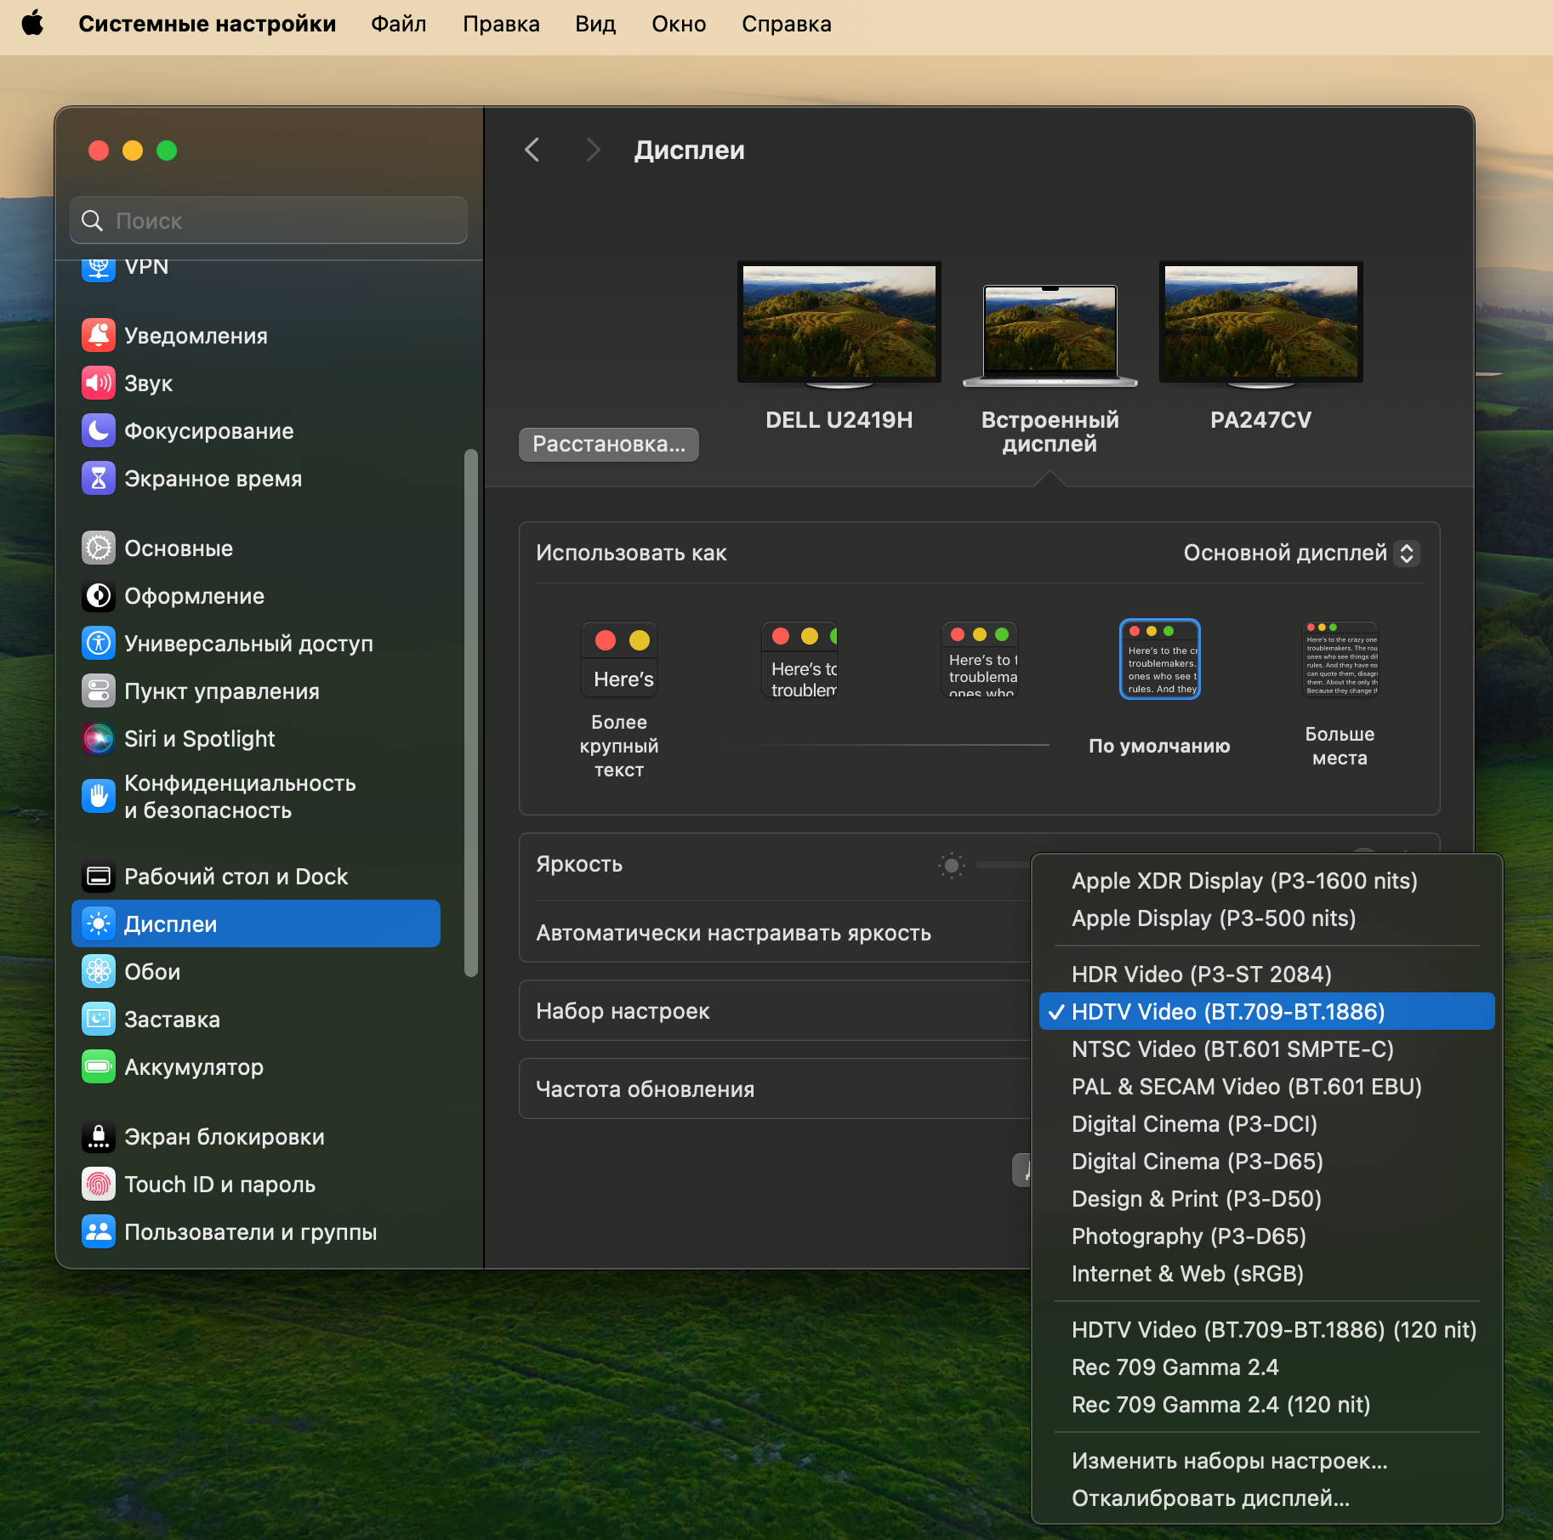Viewport: 1553px width, 1540px height.
Task: Select the Focus (Фокусирование) moon icon
Action: (99, 431)
